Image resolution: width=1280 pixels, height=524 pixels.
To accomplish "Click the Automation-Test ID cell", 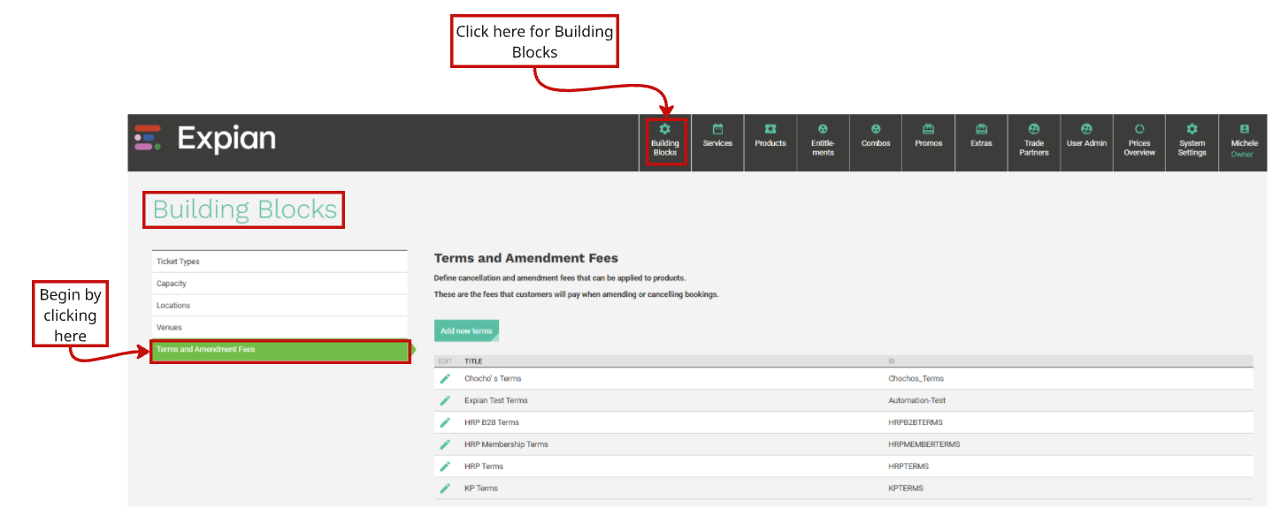I will 917,400.
